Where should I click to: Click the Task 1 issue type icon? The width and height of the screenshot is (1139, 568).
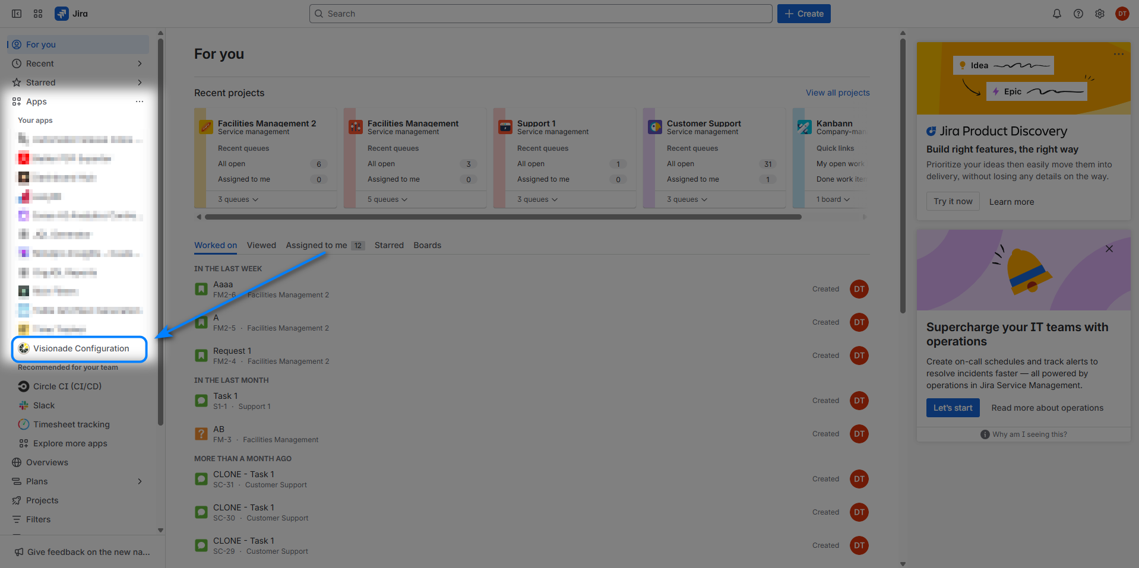coord(201,401)
